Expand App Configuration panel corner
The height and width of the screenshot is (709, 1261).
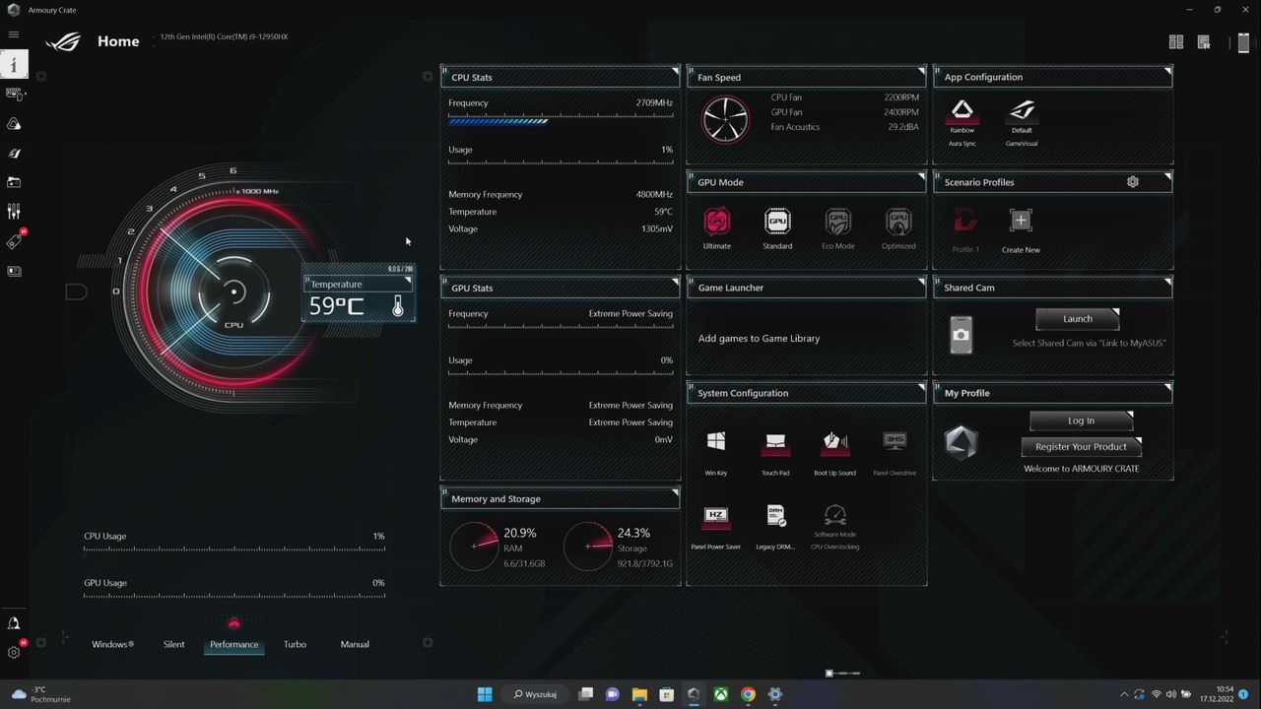pos(1167,72)
